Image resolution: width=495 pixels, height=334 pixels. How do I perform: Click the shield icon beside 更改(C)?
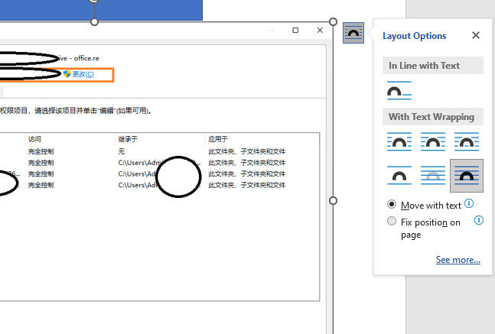(x=67, y=74)
